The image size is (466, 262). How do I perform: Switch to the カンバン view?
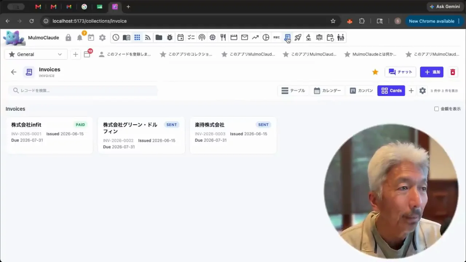pos(361,91)
